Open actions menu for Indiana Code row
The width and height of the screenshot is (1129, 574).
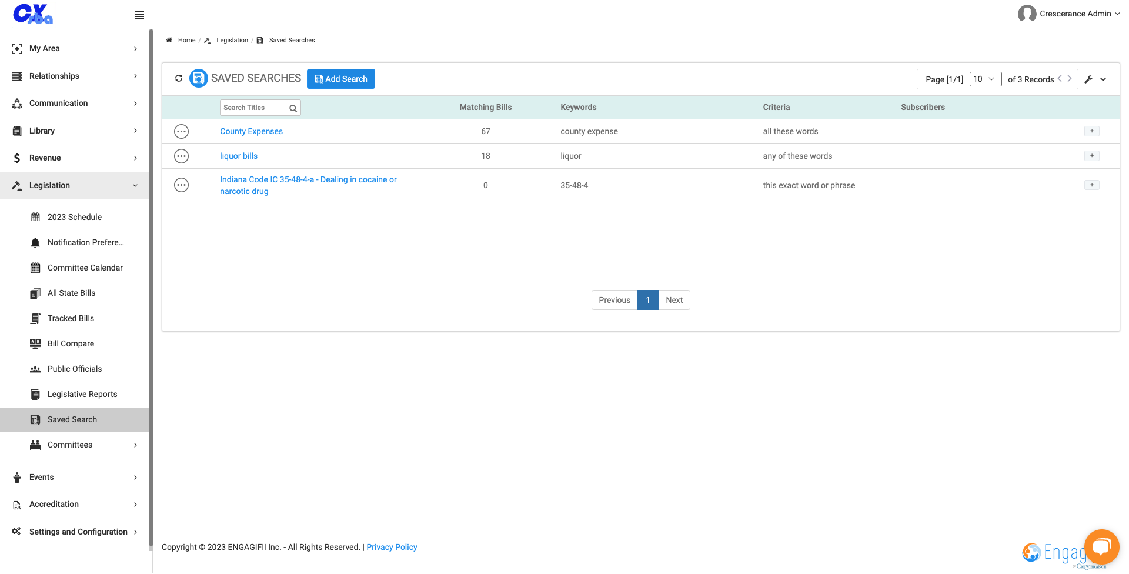click(182, 185)
